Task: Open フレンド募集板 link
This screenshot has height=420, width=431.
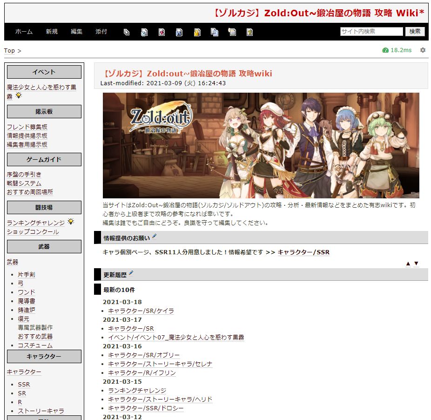Action: (27, 127)
